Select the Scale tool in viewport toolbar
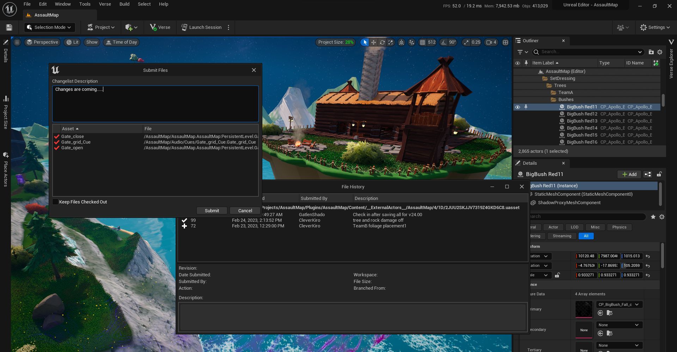The height and width of the screenshot is (352, 677). point(391,42)
